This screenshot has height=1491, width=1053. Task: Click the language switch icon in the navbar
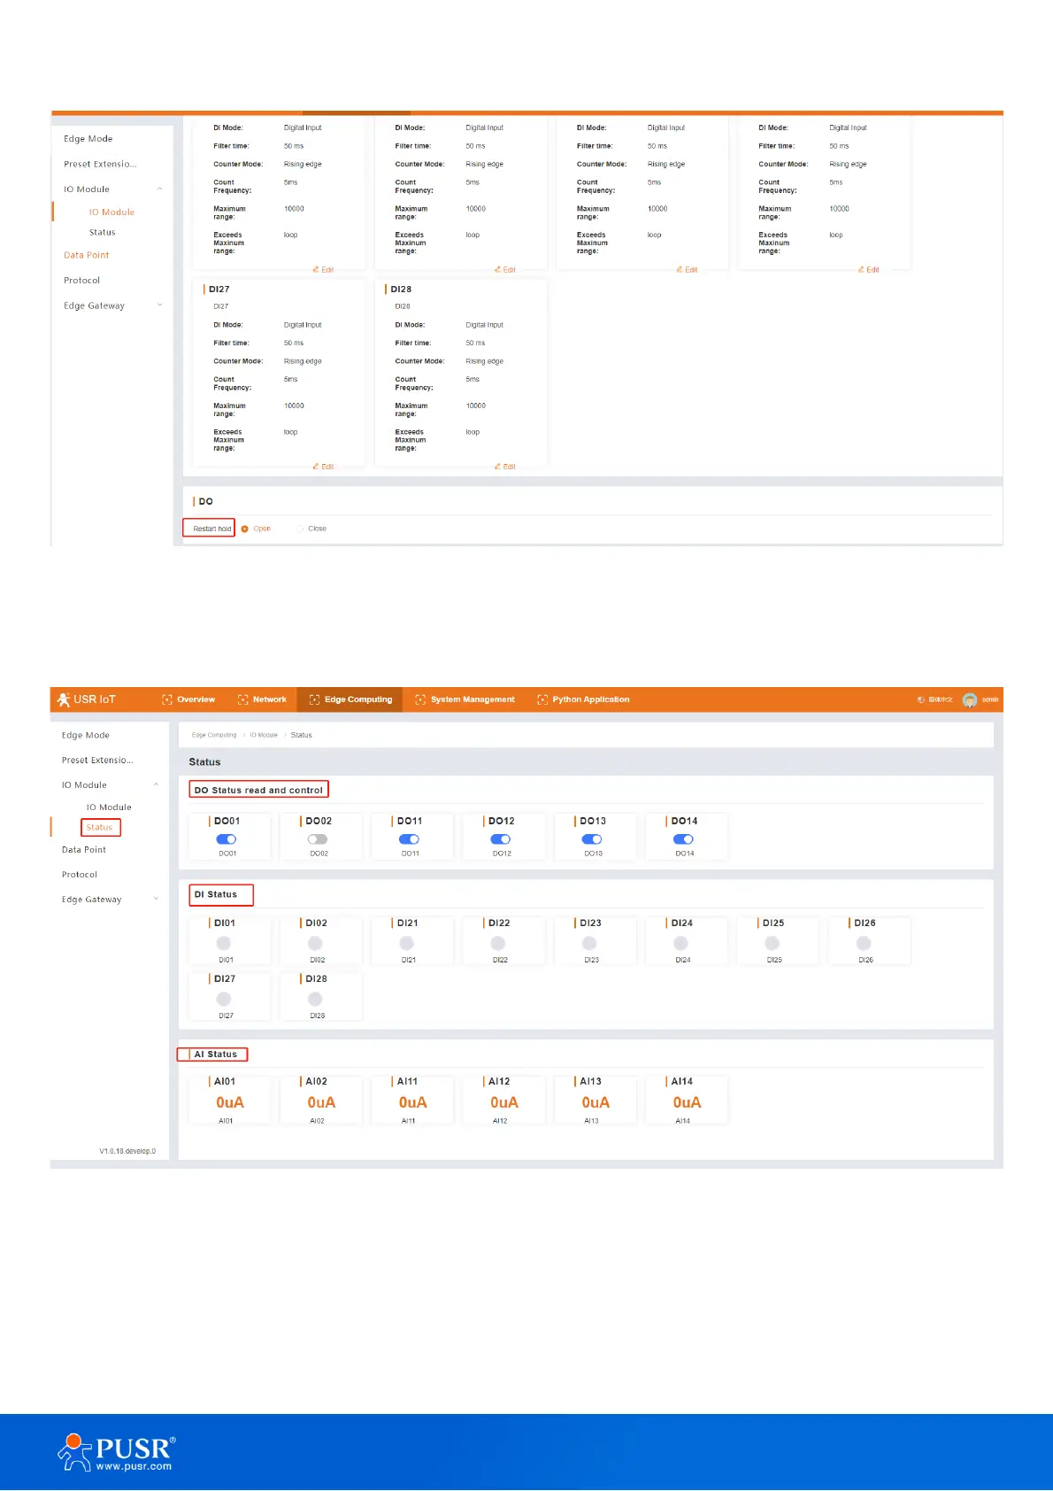click(921, 699)
